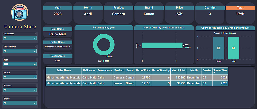Expand the Month filter dropdown
257x109 pixels.
tap(35, 77)
